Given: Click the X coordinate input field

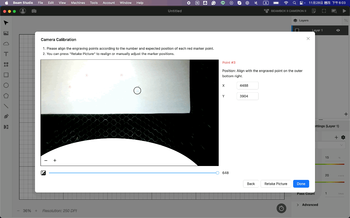Looking at the screenshot, I should click(x=248, y=85).
